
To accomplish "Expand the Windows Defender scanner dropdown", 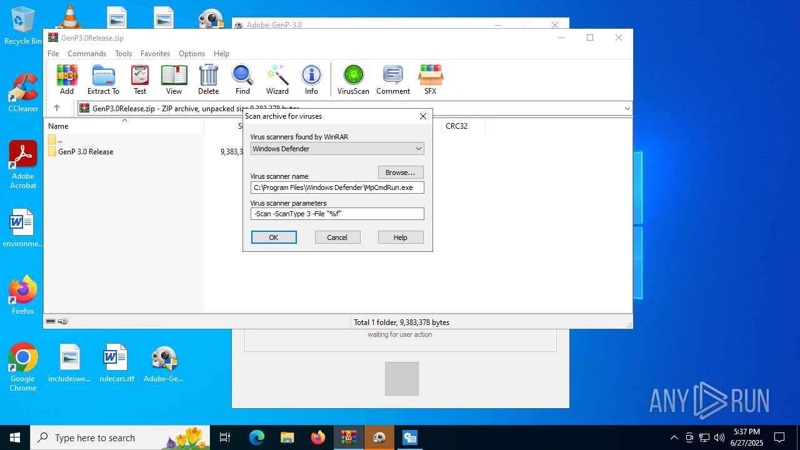I will (x=419, y=149).
